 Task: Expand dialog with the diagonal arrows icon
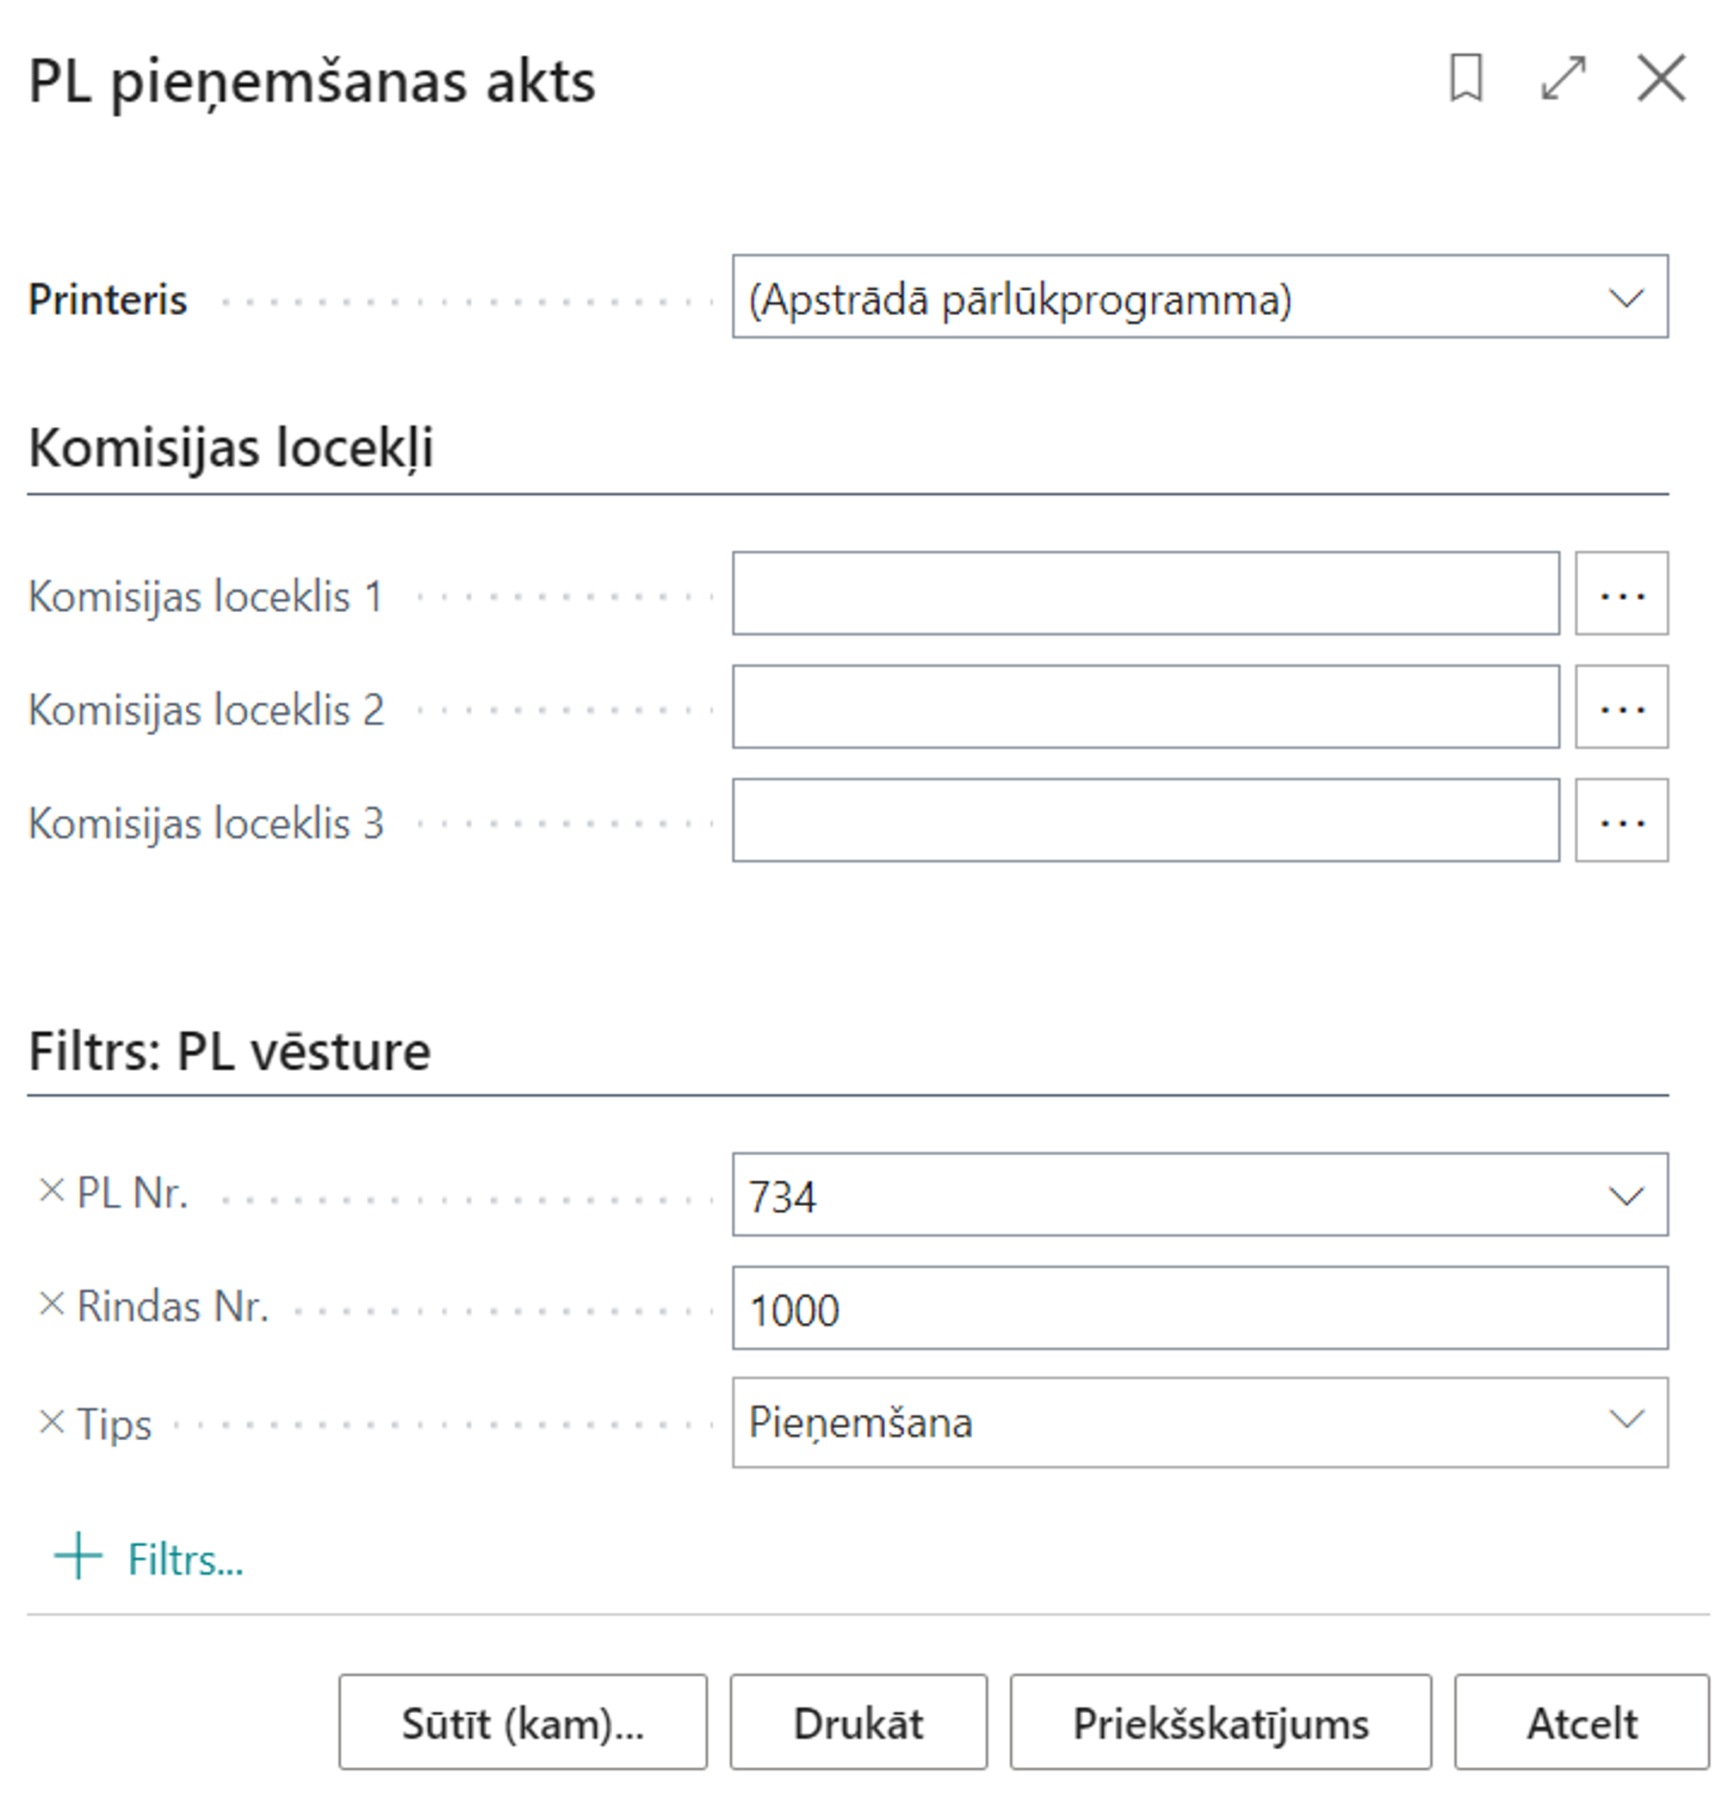pos(1564,78)
